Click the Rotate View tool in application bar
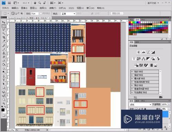The width and height of the screenshot is (172, 132). tap(44, 3)
